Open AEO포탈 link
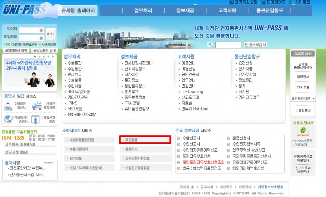Viewport: 326px width, 197px height. pyautogui.click(x=75, y=109)
